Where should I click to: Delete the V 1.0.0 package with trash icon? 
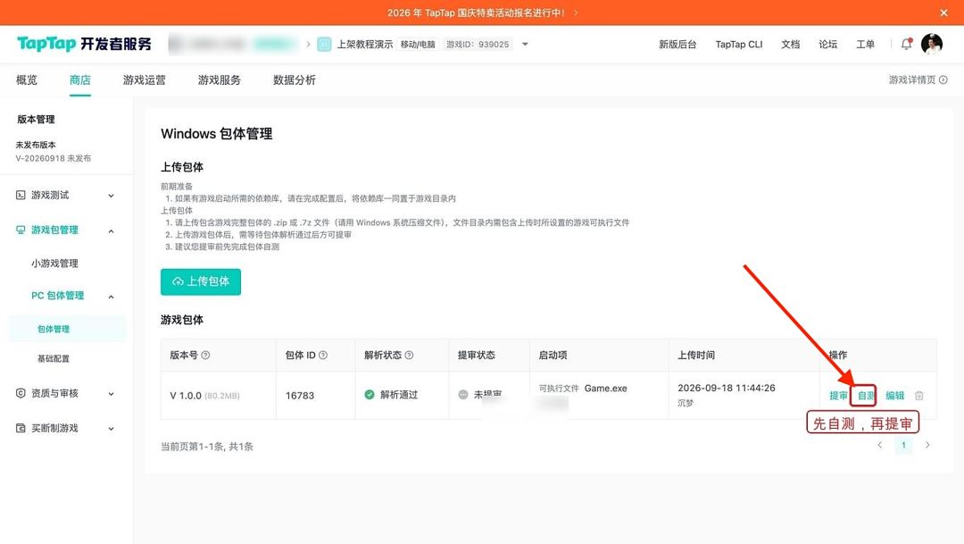[x=919, y=395]
